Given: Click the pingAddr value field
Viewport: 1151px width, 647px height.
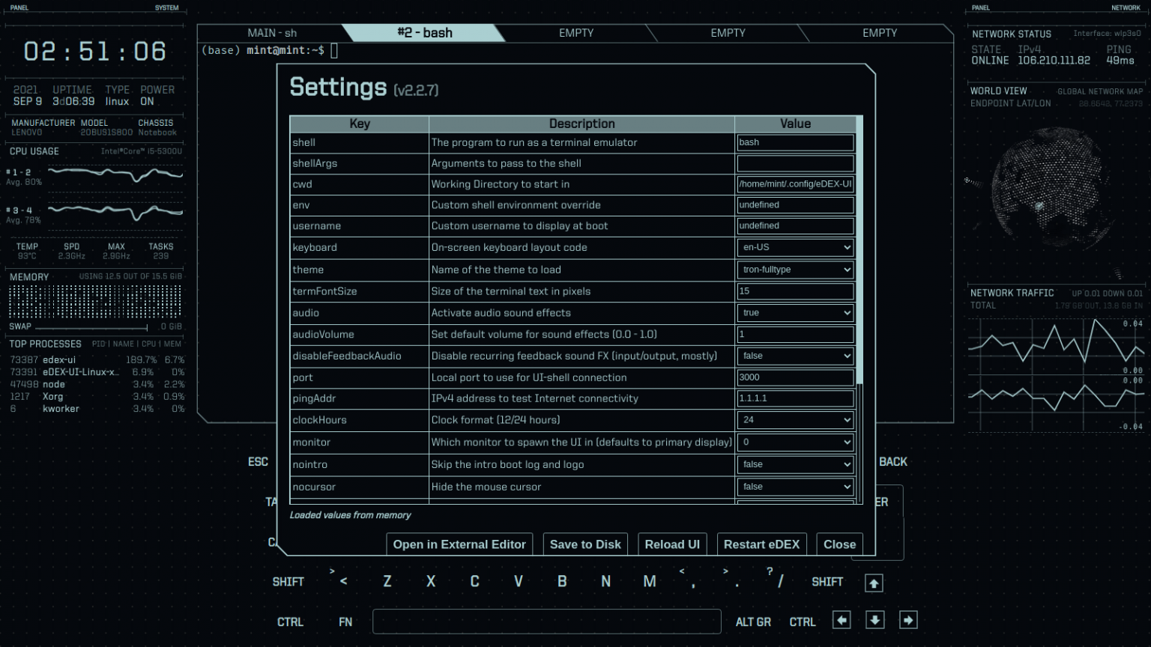Looking at the screenshot, I should (x=794, y=398).
